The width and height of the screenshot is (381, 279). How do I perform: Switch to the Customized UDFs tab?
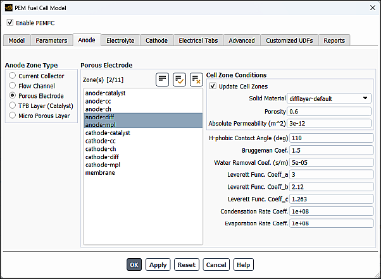coord(289,40)
